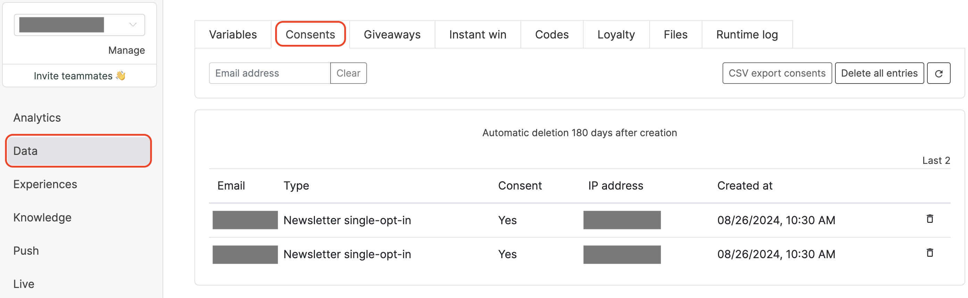Switch to the Instant win tab

pos(477,34)
